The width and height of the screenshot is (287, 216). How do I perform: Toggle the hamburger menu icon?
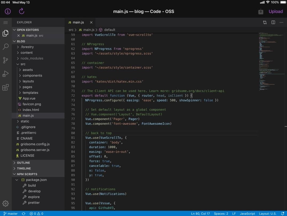(x=5, y=22)
